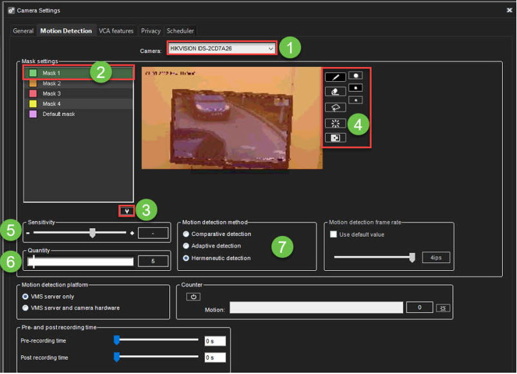Viewport: 517px width, 374px height.
Task: Pick the smallest brush size dot
Action: (x=355, y=100)
